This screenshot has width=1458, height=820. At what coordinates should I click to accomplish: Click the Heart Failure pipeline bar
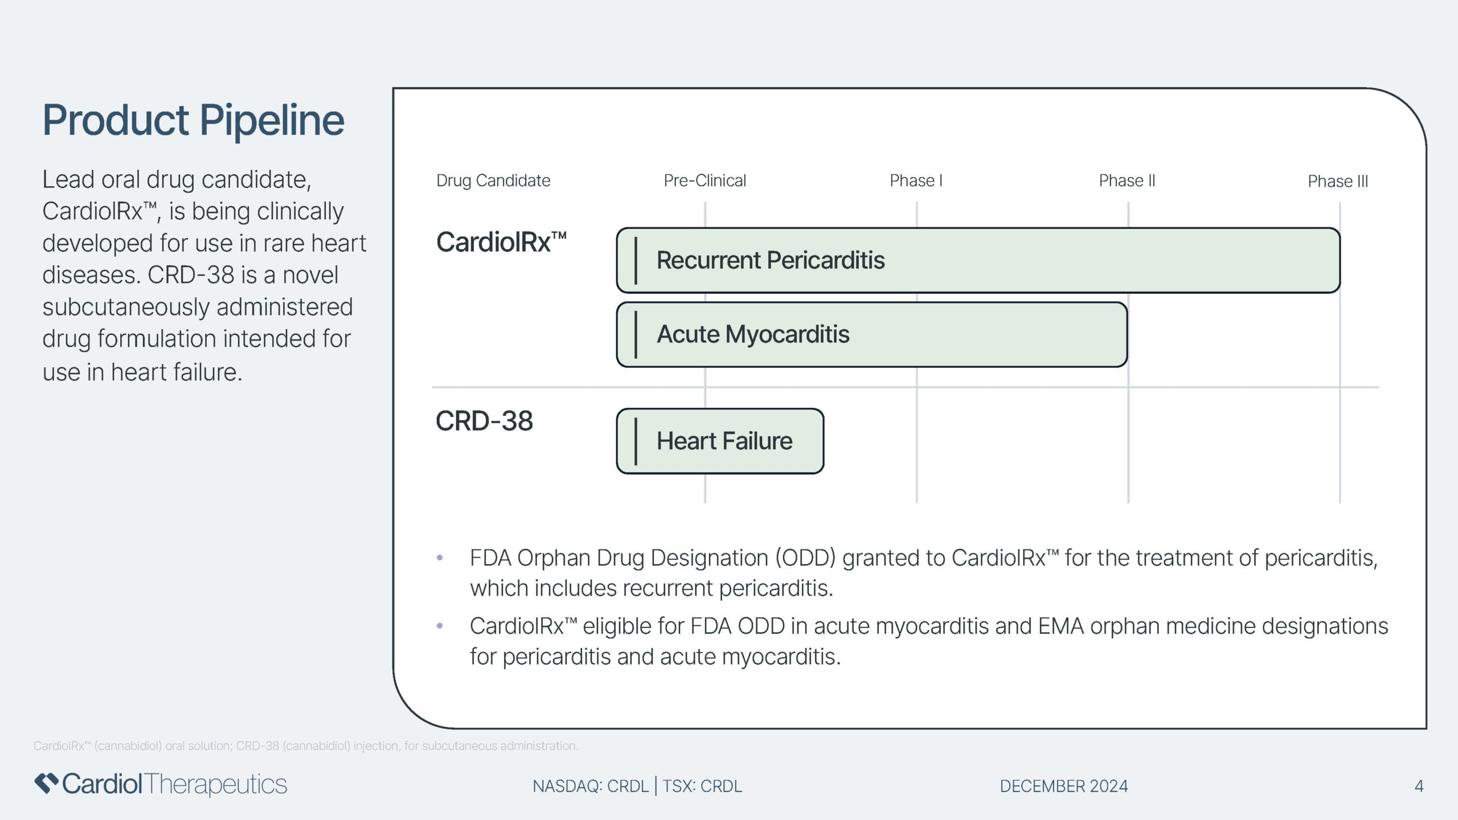[720, 441]
